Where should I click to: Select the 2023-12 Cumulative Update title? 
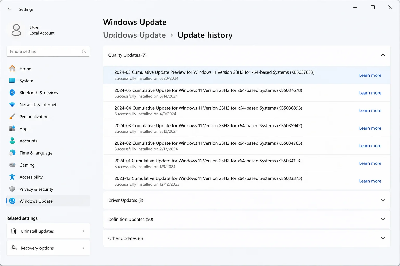[x=208, y=179]
